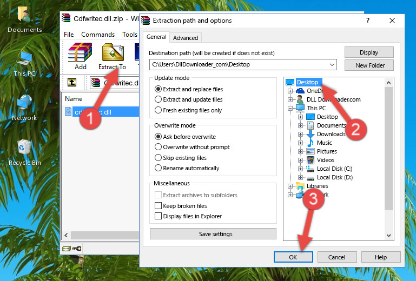
Task: Click folder tree scrollbar down arrow
Action: (388, 236)
